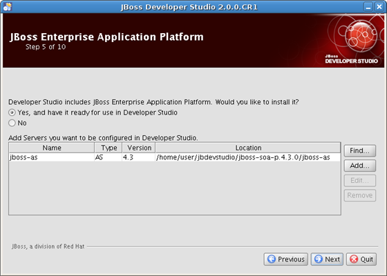Click the Type column header

[x=108, y=148]
